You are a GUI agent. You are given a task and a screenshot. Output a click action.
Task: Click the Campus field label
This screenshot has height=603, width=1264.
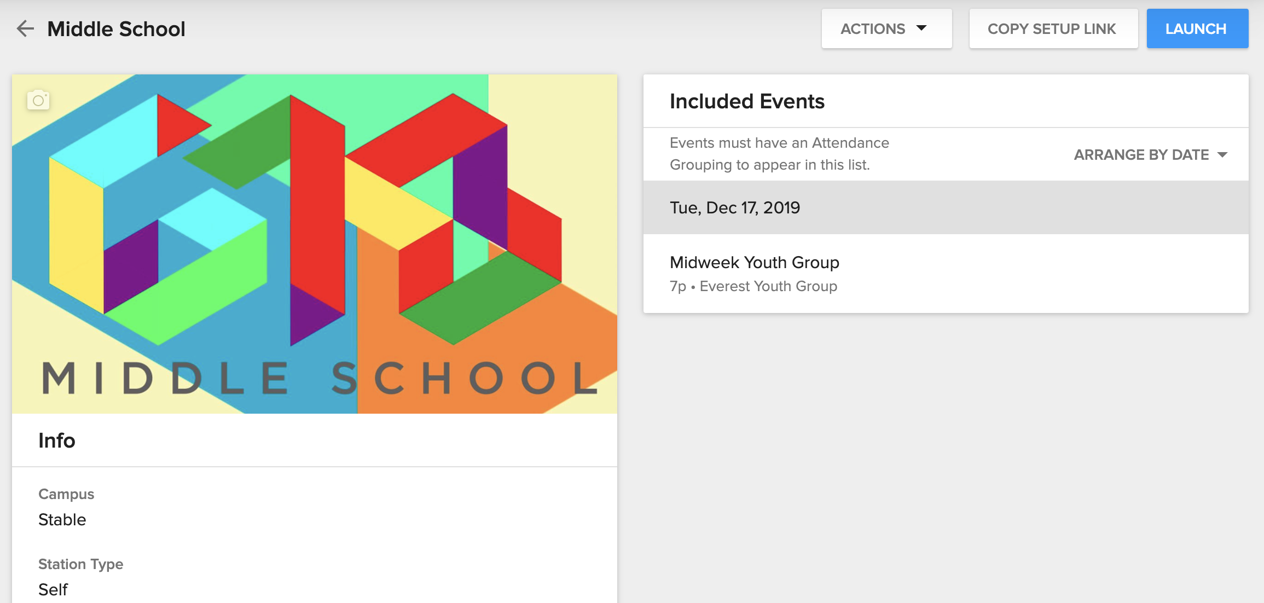point(66,494)
